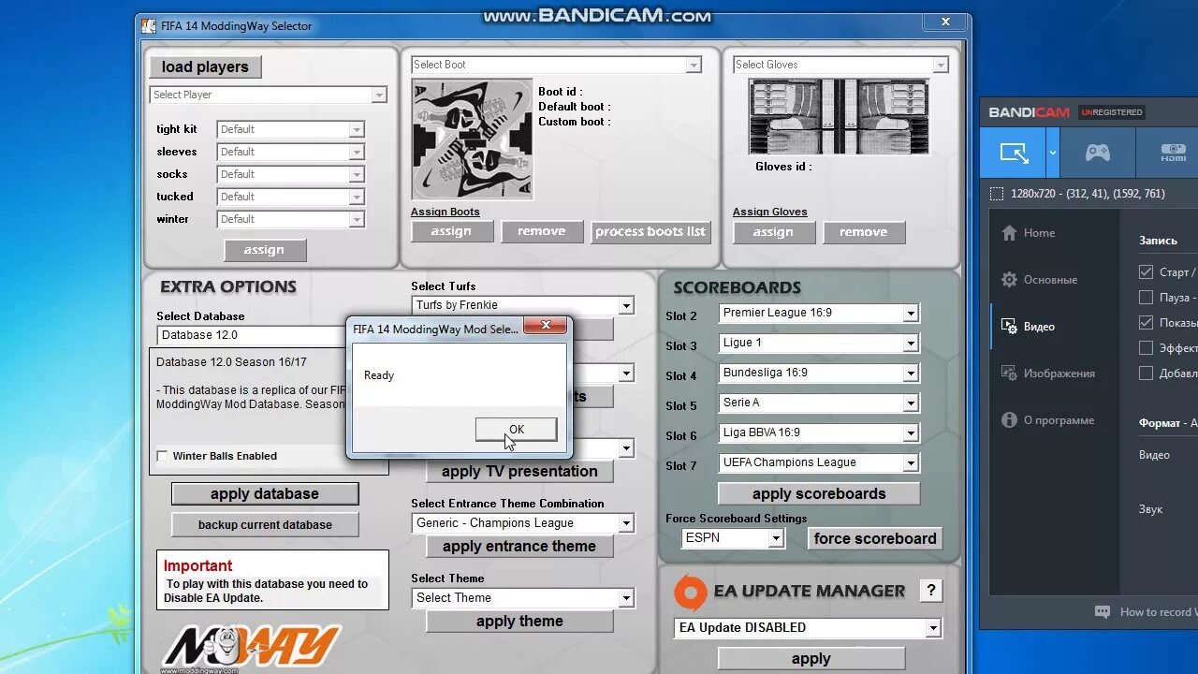The image size is (1198, 674).
Task: Toggle Winter Balls Enabled checkbox
Action: (x=162, y=456)
